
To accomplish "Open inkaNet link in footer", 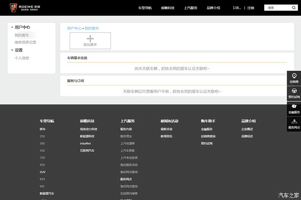I will click(x=85, y=143).
